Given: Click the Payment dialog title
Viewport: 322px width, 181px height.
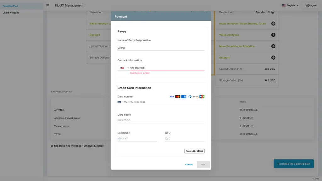Looking at the screenshot, I should [x=121, y=17].
